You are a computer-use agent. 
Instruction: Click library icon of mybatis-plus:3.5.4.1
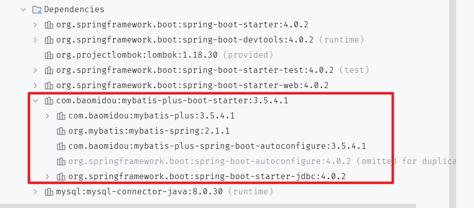coord(61,116)
